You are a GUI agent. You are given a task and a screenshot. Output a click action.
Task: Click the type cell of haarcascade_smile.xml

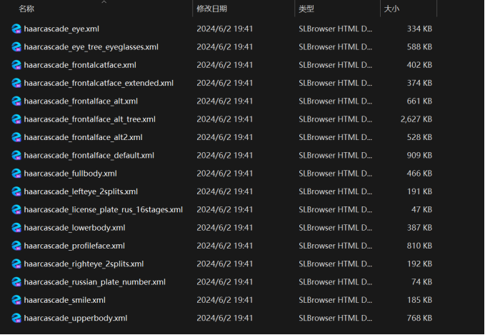[x=335, y=300]
